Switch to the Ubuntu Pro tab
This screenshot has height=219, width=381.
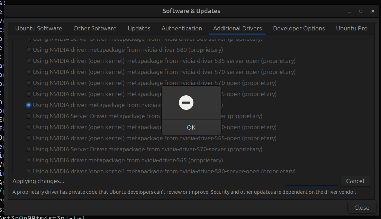pyautogui.click(x=352, y=28)
